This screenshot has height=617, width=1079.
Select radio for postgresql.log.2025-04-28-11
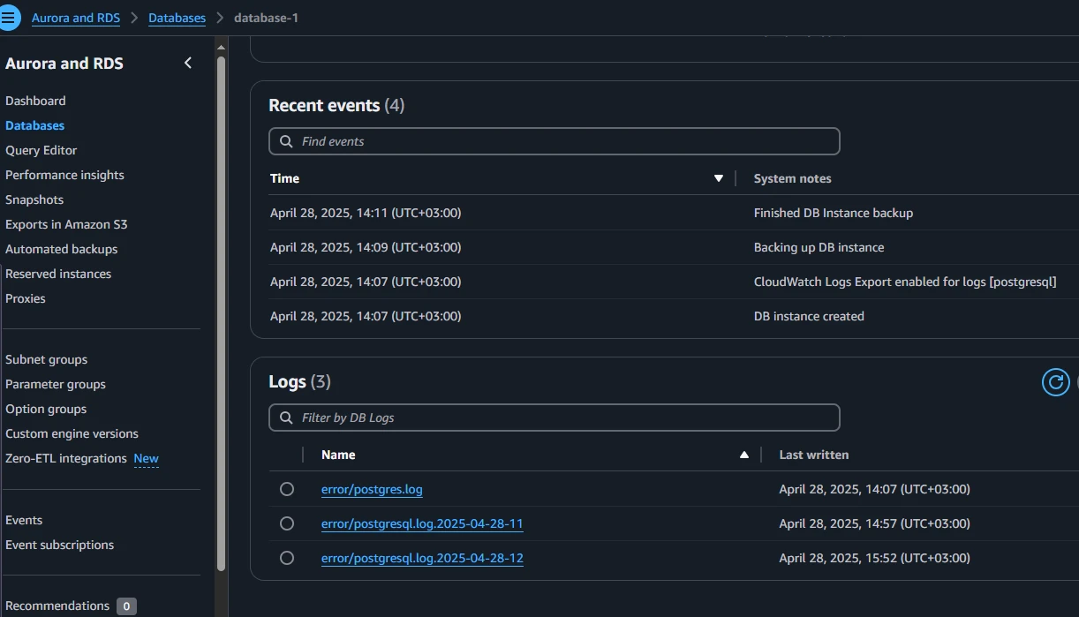287,523
